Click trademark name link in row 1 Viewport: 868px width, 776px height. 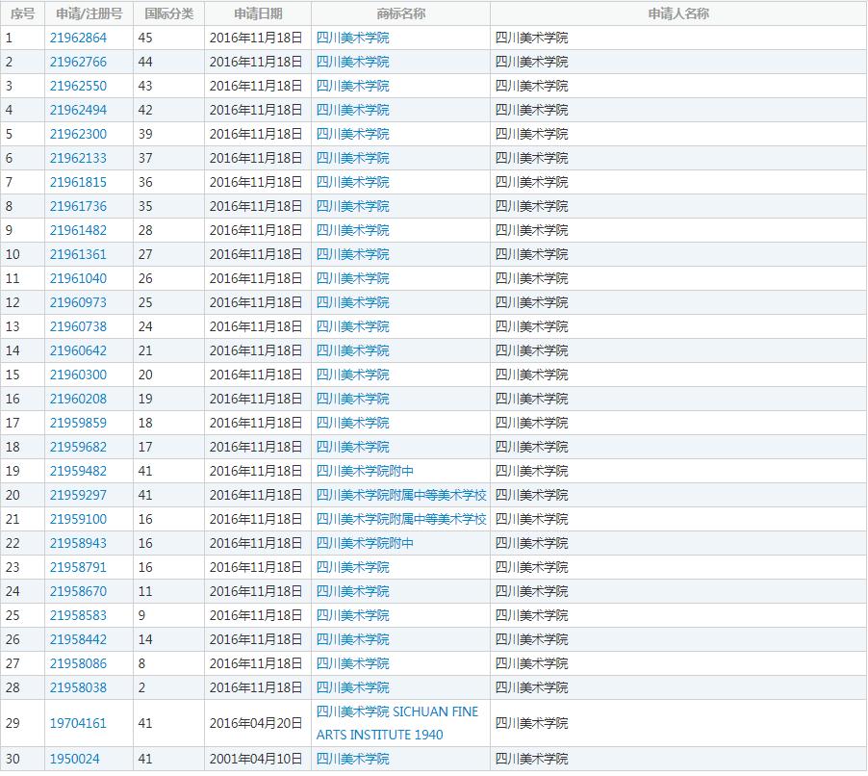(352, 38)
